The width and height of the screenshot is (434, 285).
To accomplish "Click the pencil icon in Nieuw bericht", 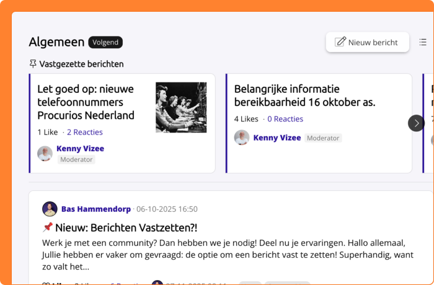I will [340, 42].
